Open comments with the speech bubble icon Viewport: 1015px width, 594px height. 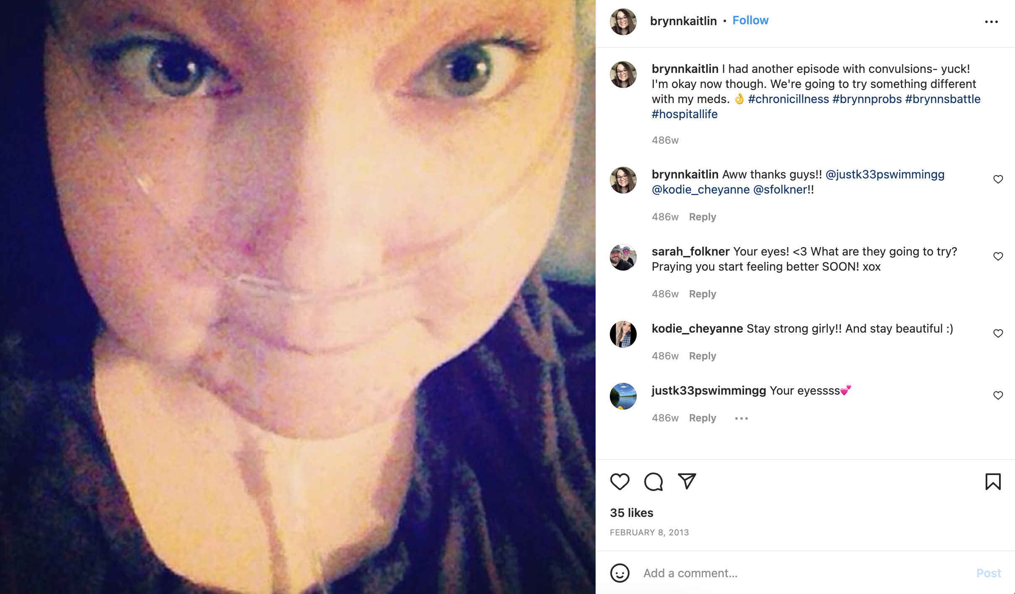[x=653, y=482]
